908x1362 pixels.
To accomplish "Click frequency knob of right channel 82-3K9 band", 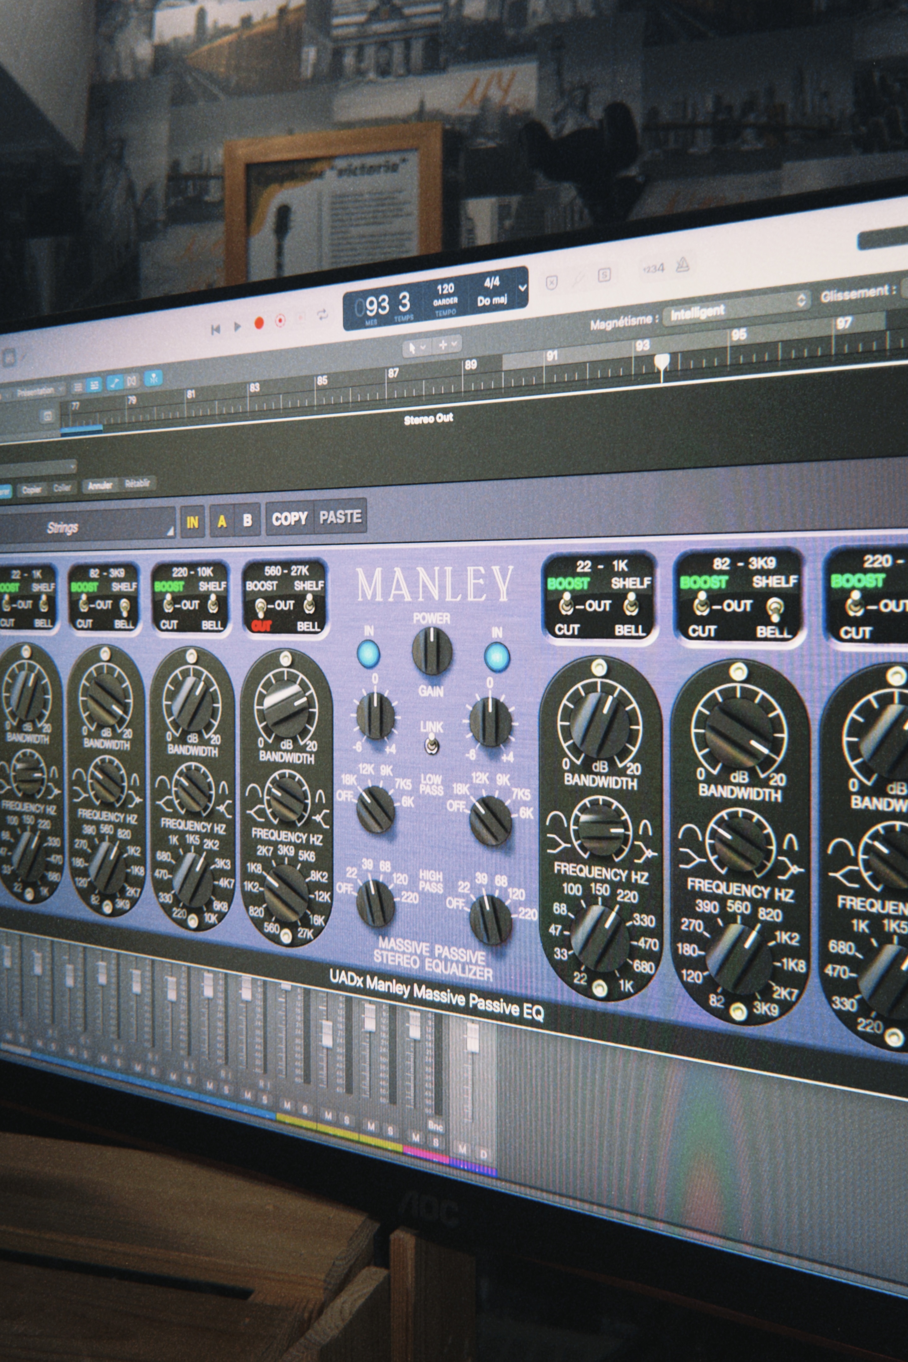I will pos(739,958).
